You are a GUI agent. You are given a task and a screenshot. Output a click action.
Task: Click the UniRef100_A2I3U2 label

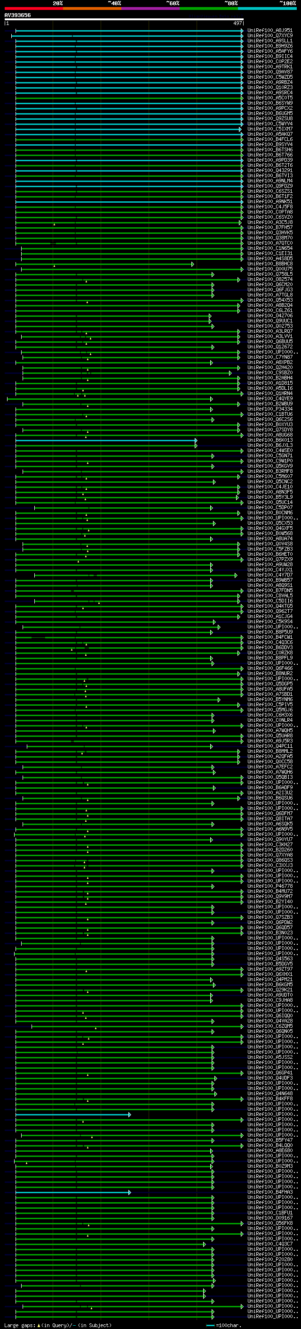pos(269,792)
